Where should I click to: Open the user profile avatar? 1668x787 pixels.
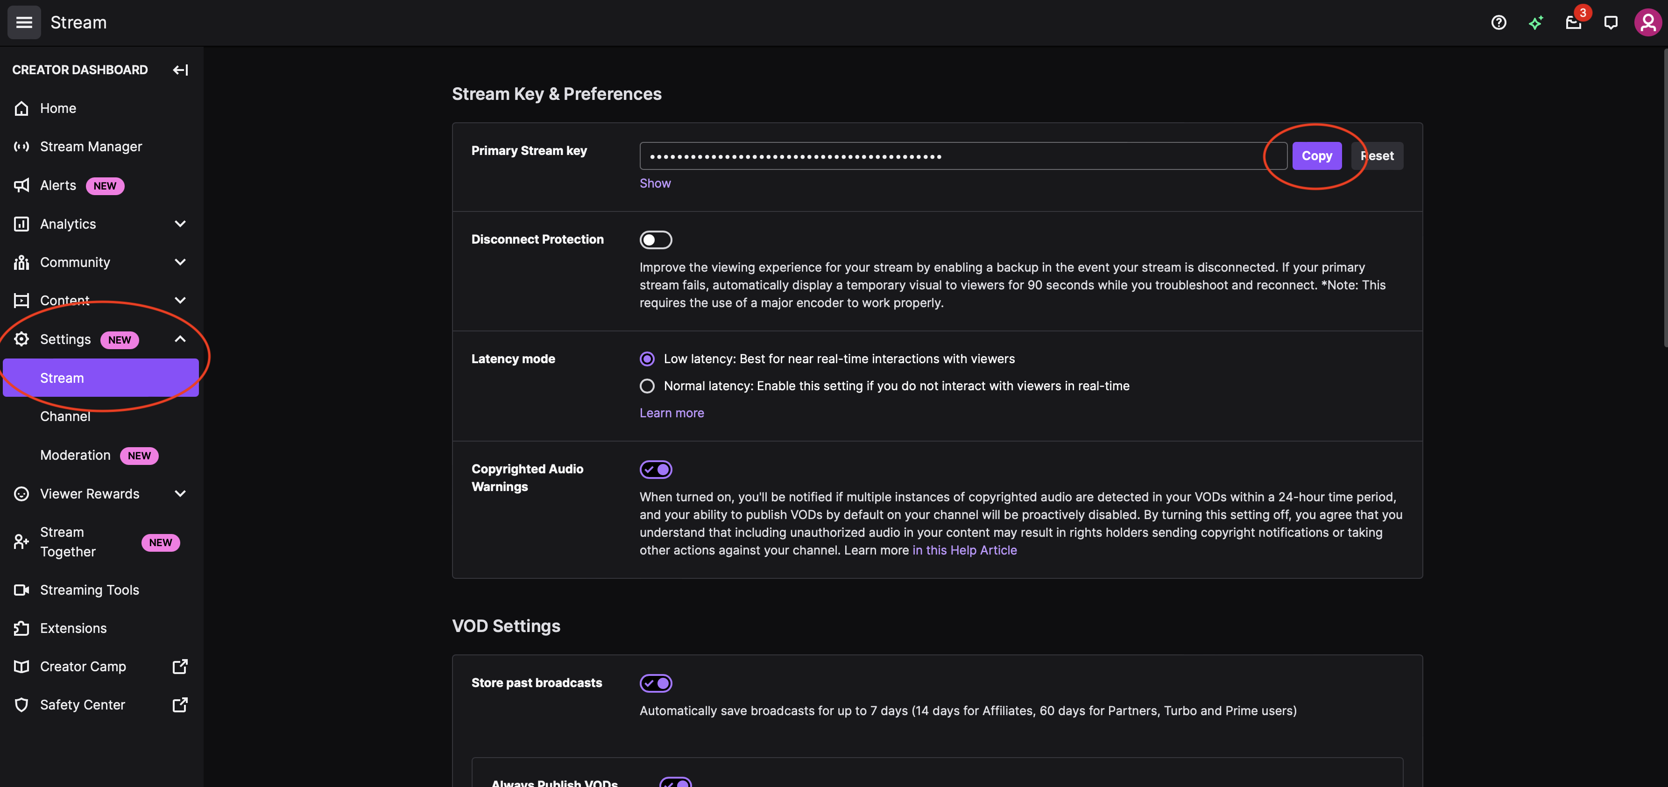point(1648,23)
